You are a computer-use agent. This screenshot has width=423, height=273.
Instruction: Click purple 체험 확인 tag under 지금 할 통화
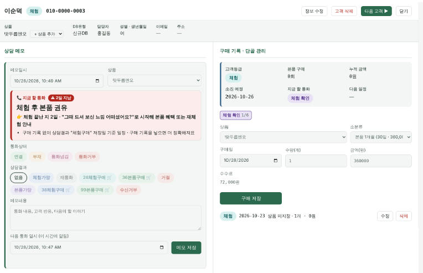[x=300, y=98]
